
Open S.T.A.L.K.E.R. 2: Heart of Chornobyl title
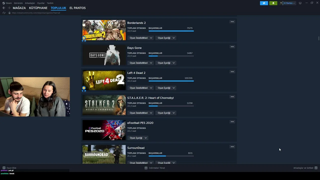pyautogui.click(x=150, y=98)
